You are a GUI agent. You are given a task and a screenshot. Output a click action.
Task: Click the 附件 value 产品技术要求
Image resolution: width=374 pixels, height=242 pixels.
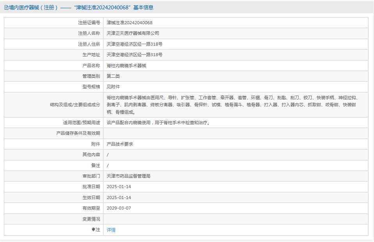point(119,144)
